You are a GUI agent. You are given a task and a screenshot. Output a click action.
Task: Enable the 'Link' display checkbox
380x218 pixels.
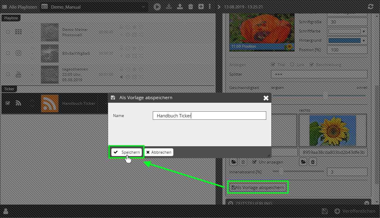click(292, 65)
